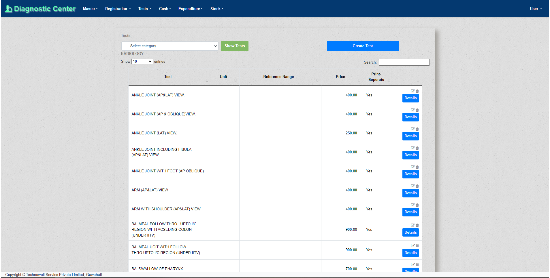The width and height of the screenshot is (550, 278).
Task: Click the Create Test button
Action: click(x=363, y=46)
